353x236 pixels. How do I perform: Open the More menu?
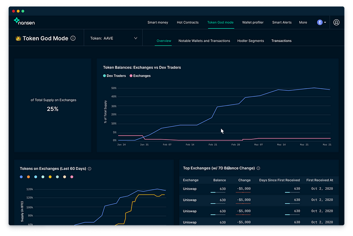pos(303,23)
